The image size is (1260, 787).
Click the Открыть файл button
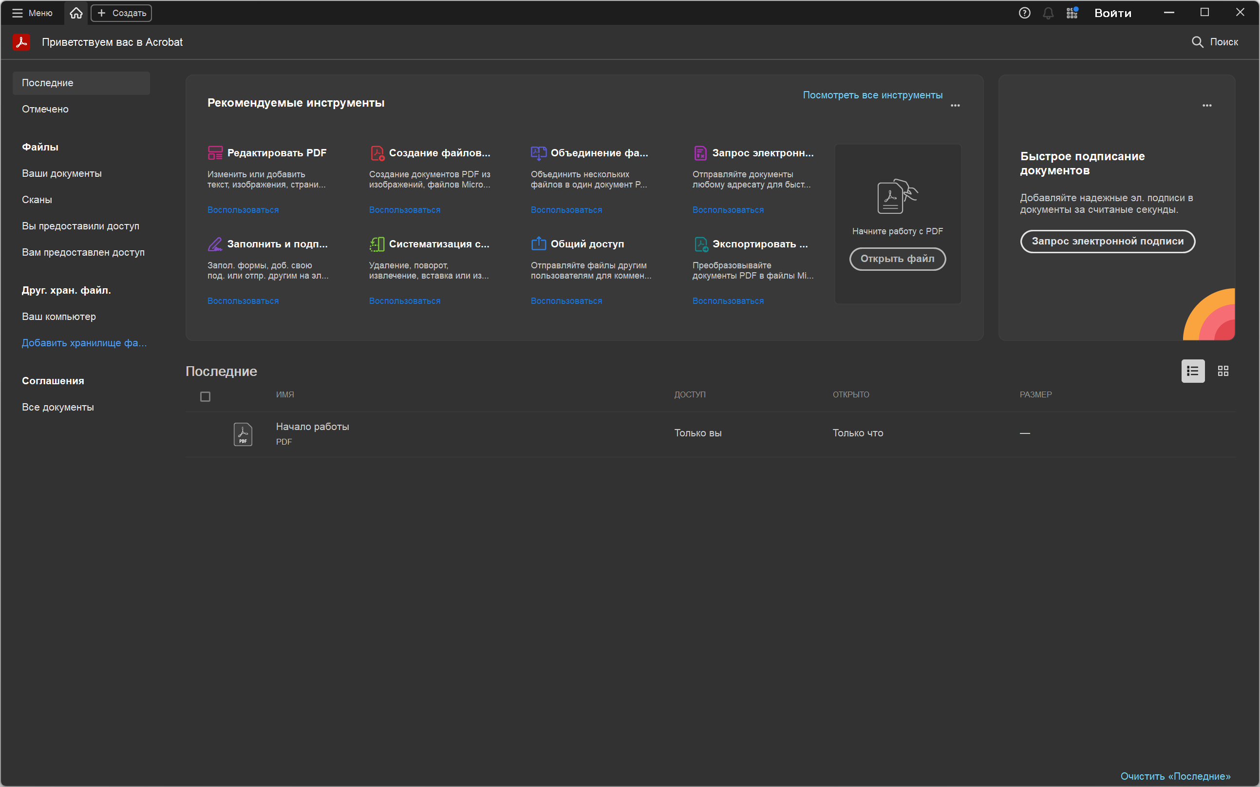897,259
